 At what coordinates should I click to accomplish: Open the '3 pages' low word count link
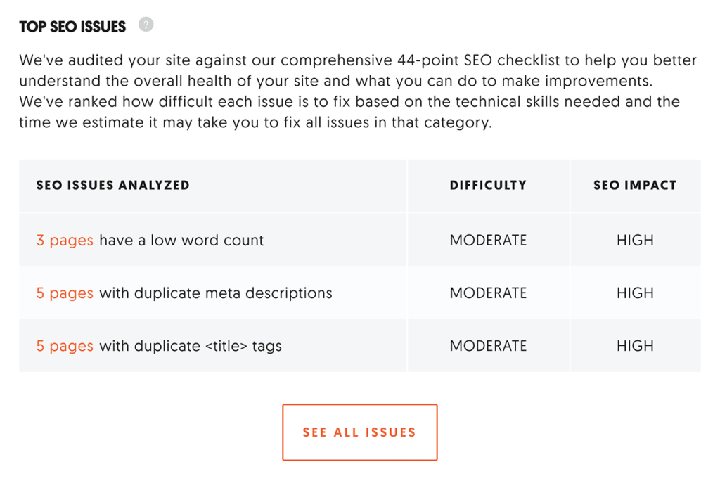65,240
